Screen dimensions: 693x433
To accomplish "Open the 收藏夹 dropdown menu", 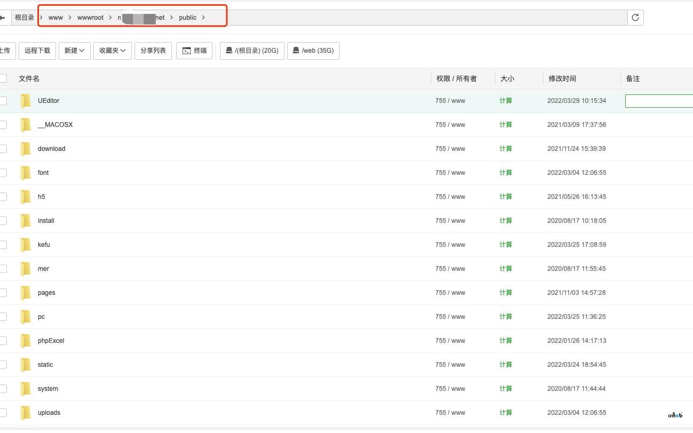I will (112, 51).
